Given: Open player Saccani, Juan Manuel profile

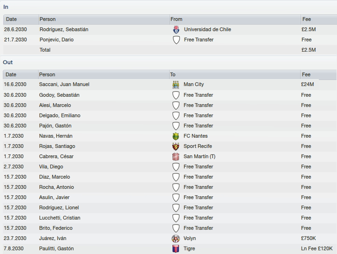Looking at the screenshot, I should click(64, 84).
